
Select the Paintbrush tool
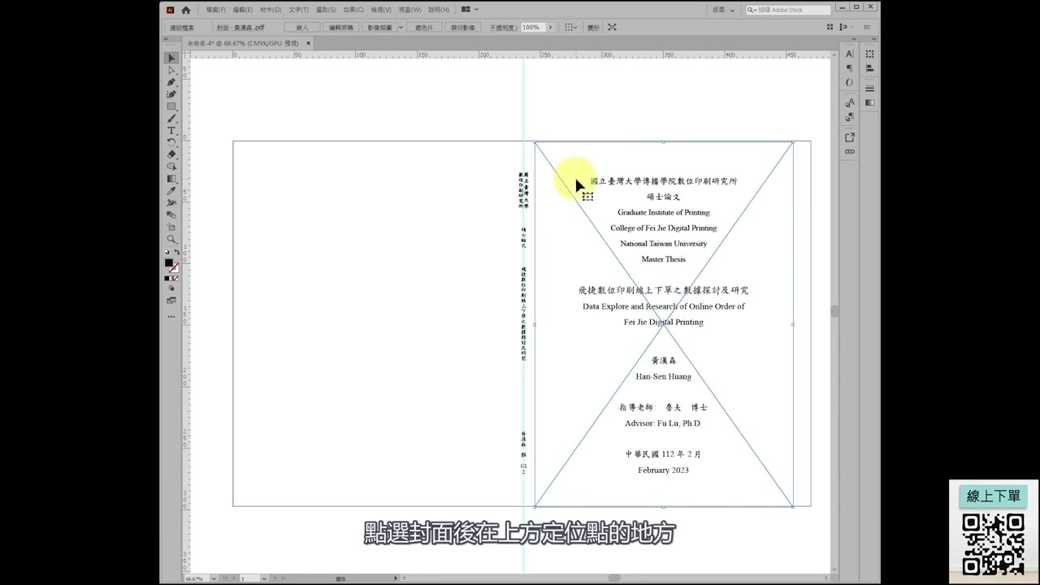[x=171, y=119]
